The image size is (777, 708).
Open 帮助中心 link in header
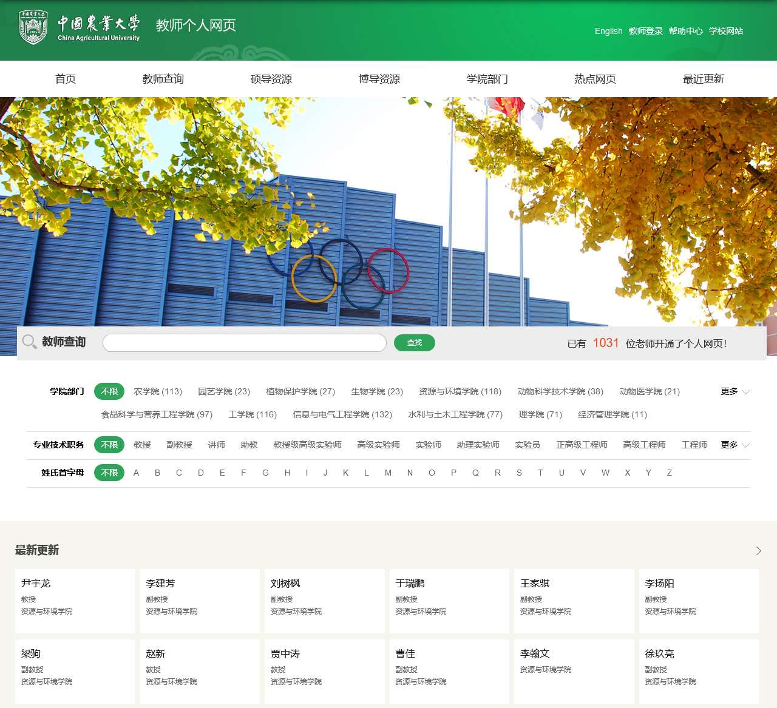point(686,31)
